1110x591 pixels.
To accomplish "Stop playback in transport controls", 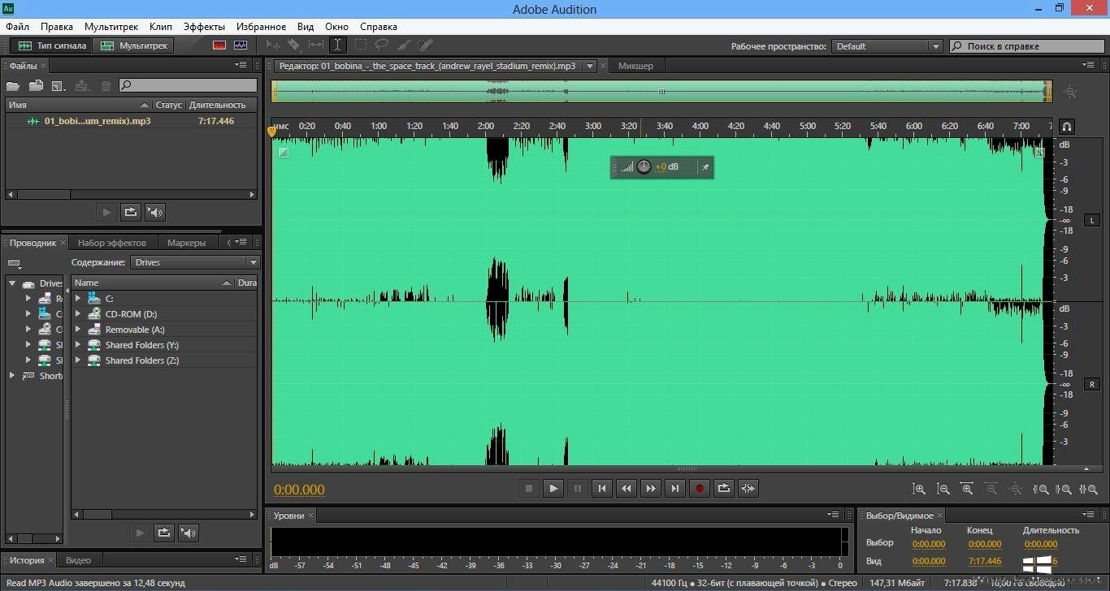I will click(529, 488).
